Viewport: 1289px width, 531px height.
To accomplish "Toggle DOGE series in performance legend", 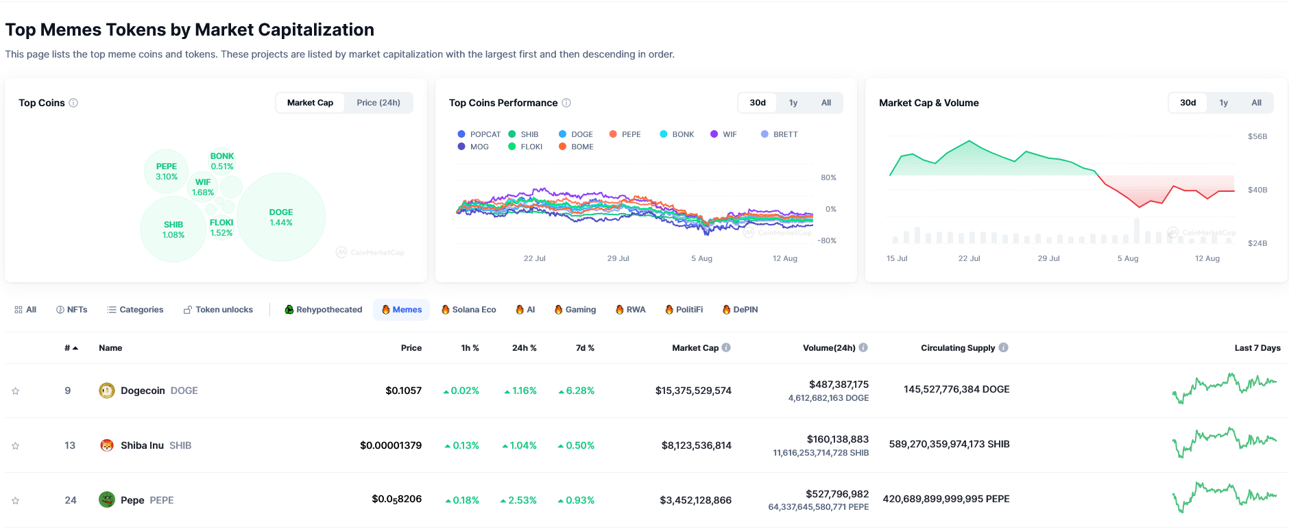I will coord(576,134).
